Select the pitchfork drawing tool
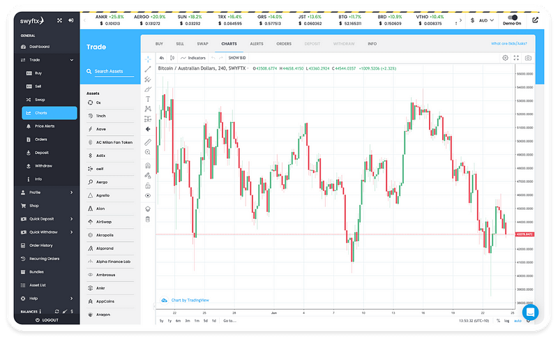558x341 pixels. [x=148, y=79]
